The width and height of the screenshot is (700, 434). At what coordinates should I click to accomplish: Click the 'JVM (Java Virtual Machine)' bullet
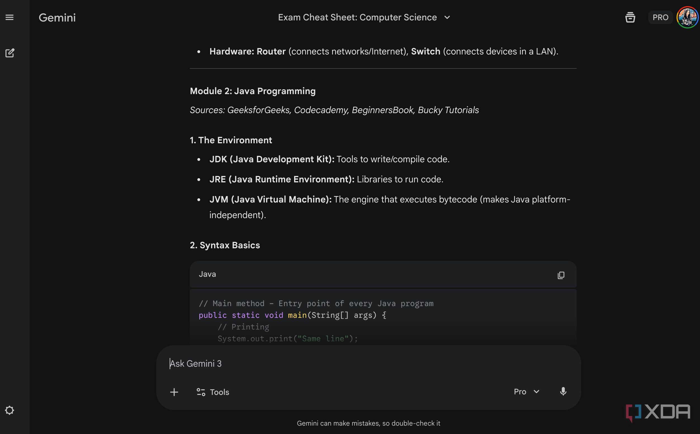[390, 207]
